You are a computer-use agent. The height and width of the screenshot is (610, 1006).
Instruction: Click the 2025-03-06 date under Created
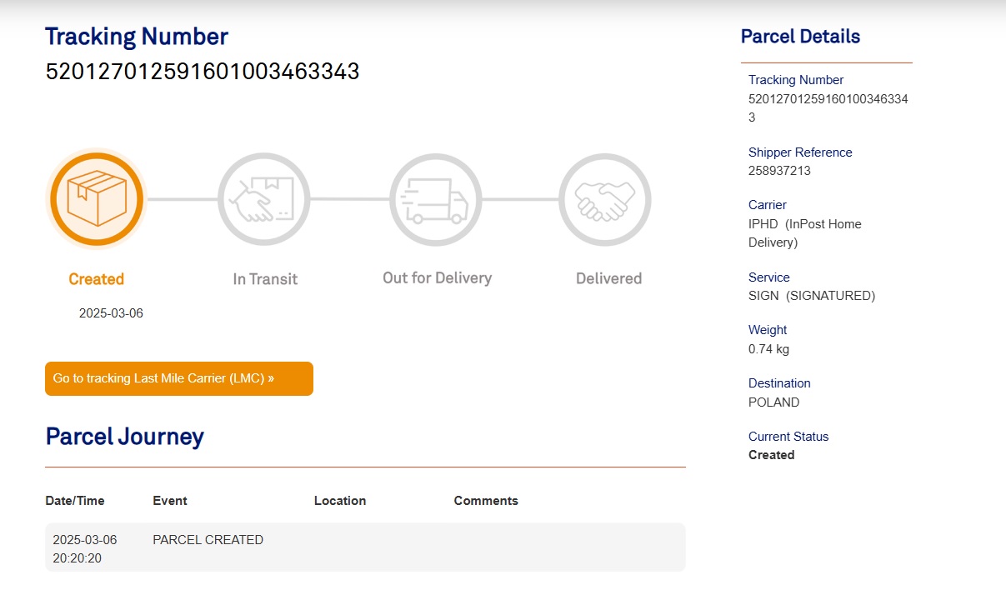111,313
